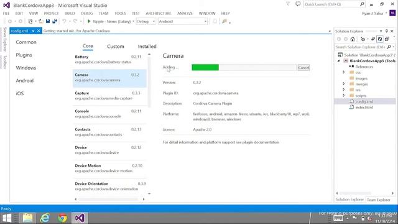The image size is (398, 224).
Task: Select index.html in Solution Explorer
Action: 364,108
